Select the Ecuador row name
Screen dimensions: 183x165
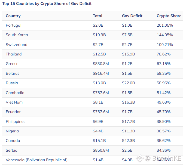click(13, 112)
